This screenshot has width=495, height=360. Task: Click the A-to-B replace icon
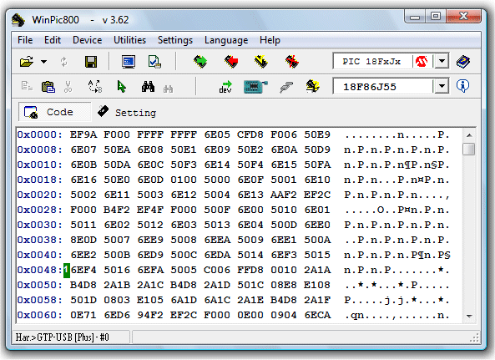[x=94, y=86]
